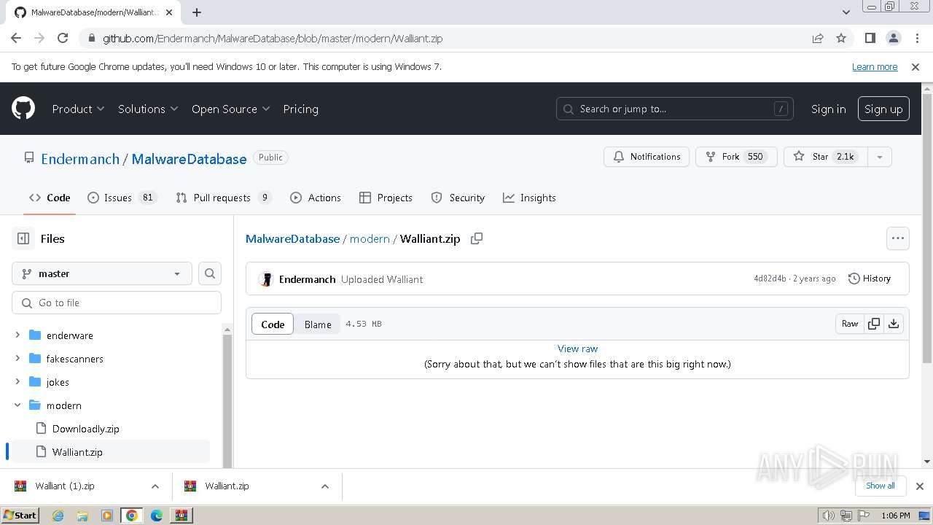Open the more file actions menu
This screenshot has width=933, height=525.
pyautogui.click(x=897, y=238)
